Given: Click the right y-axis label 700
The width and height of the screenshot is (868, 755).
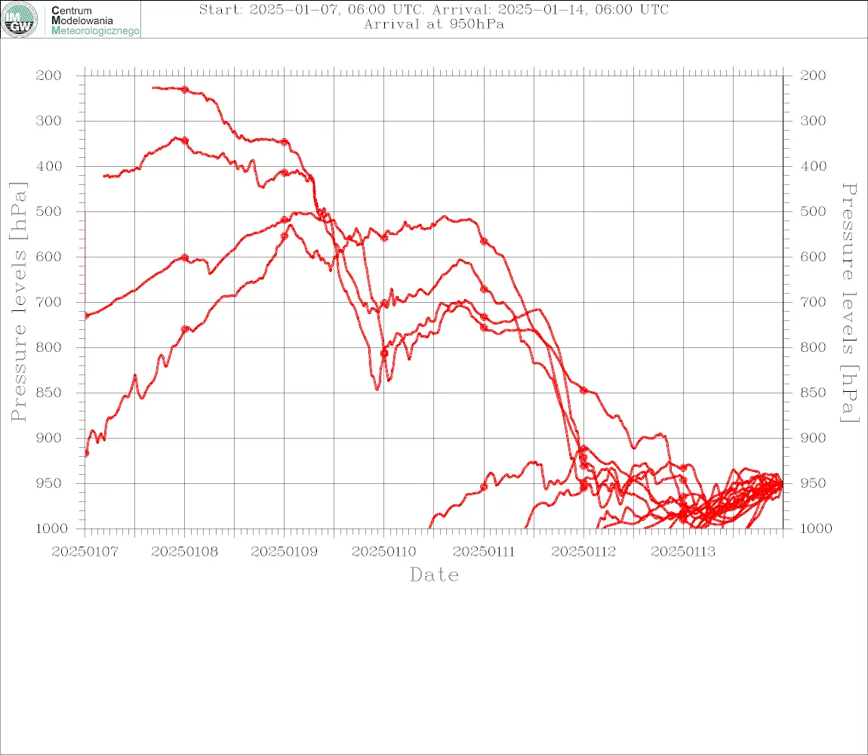Looking at the screenshot, I should (813, 303).
